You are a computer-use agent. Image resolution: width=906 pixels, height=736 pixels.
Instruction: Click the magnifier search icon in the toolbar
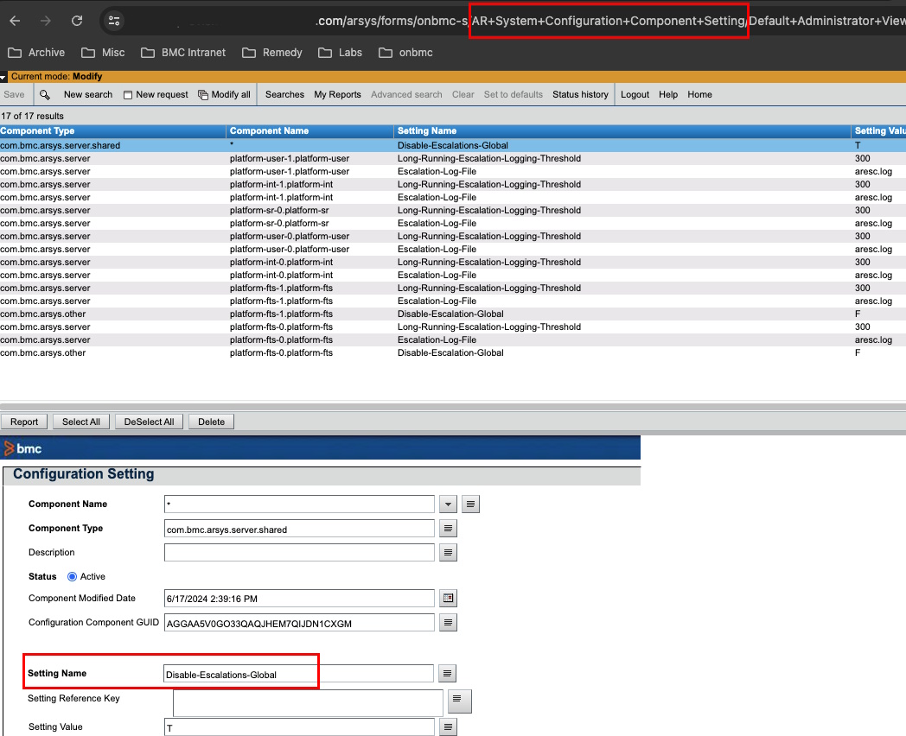(x=44, y=95)
